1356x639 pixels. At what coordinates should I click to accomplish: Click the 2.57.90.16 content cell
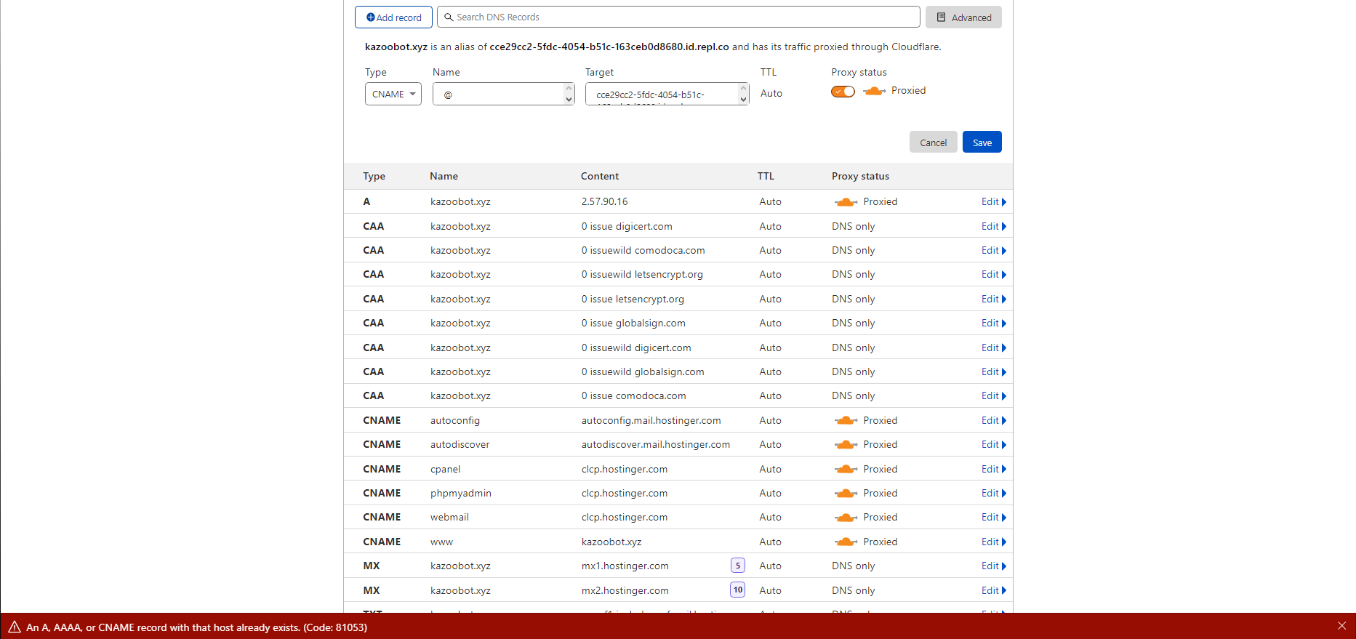(x=604, y=202)
